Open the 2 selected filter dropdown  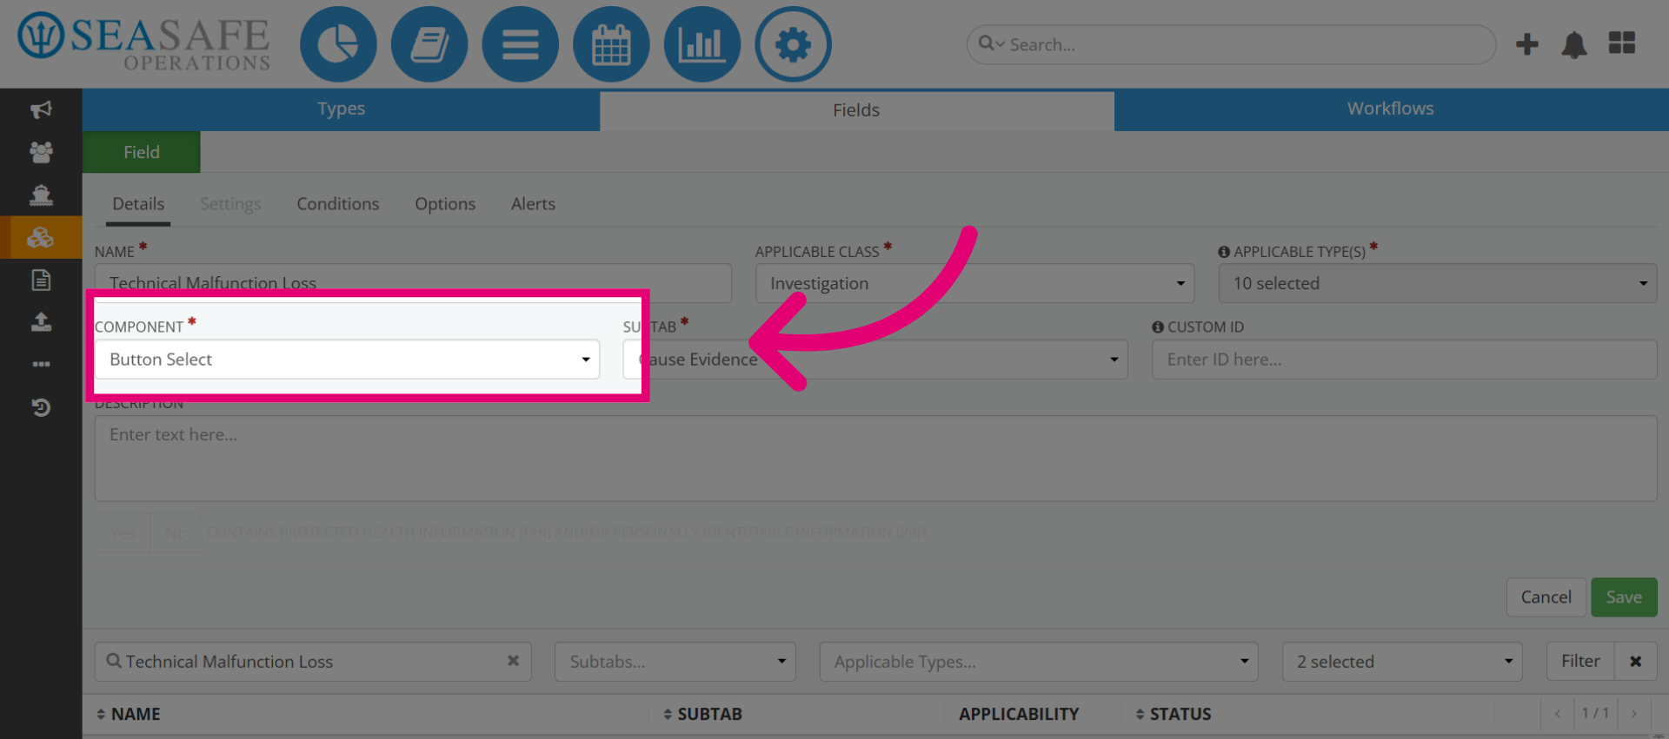coord(1402,662)
